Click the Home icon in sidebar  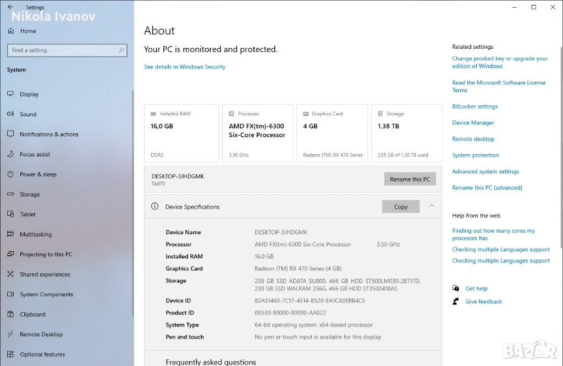pyautogui.click(x=12, y=31)
